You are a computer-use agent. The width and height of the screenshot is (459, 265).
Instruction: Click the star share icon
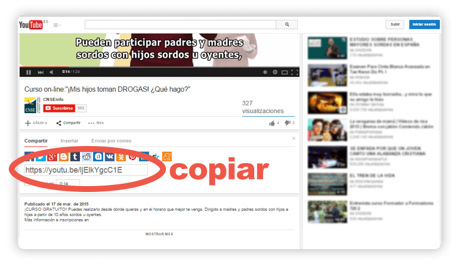point(155,157)
